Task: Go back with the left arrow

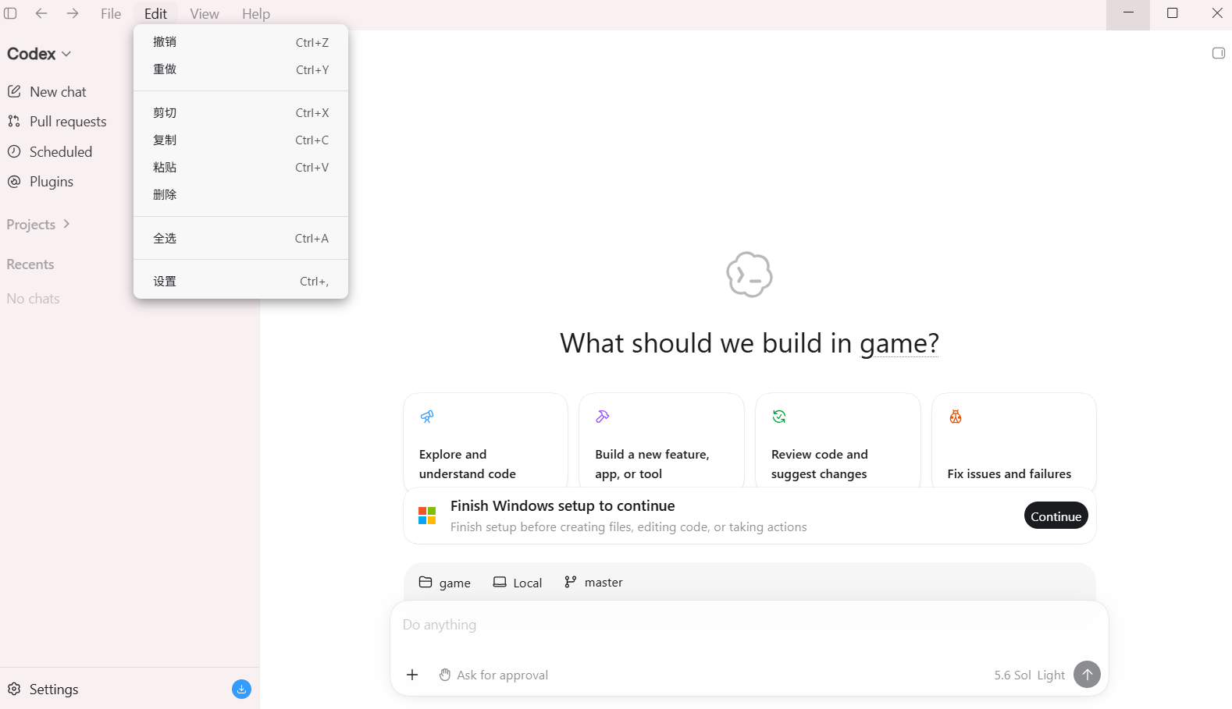Action: [x=41, y=13]
